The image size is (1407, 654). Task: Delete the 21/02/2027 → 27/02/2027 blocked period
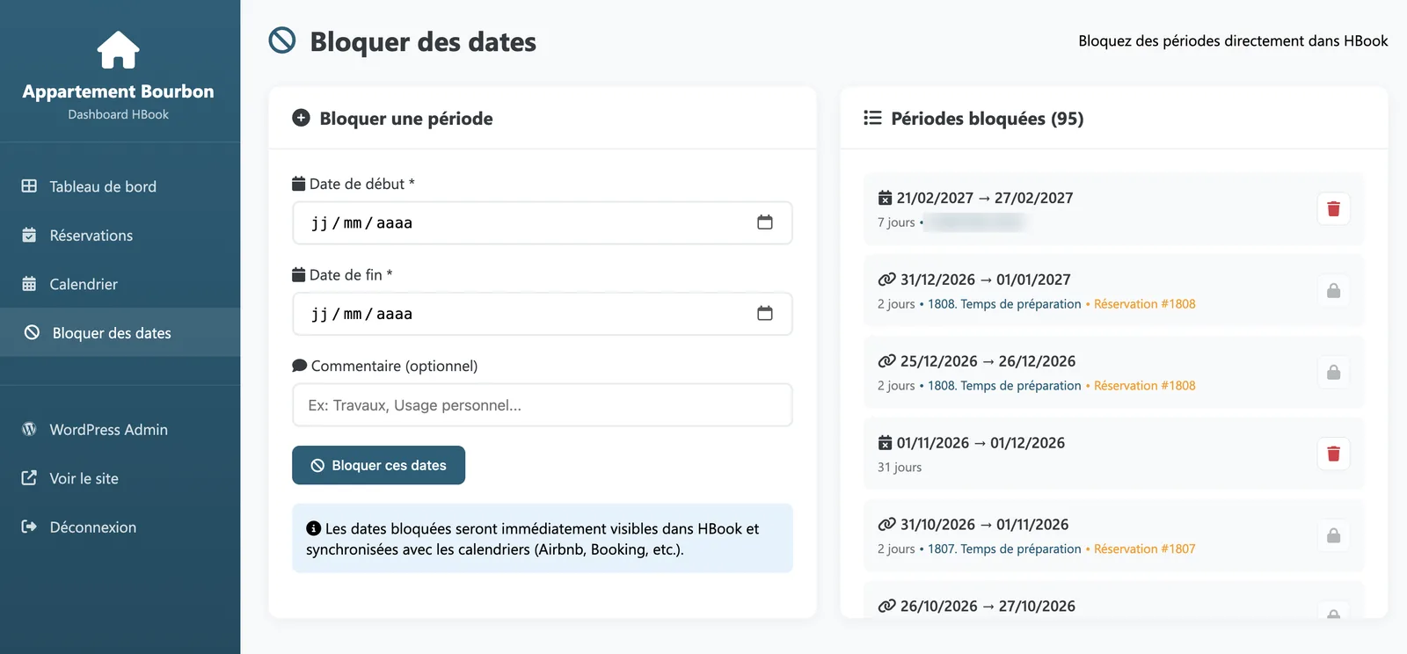[x=1333, y=208]
